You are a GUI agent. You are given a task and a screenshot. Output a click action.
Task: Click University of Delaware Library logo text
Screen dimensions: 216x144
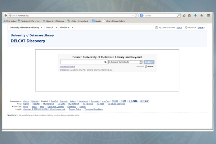(x=32, y=35)
